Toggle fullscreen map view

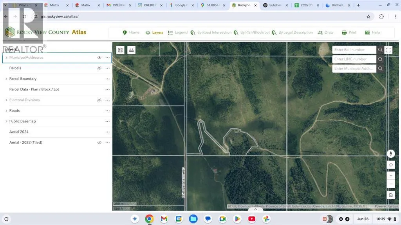388,50
